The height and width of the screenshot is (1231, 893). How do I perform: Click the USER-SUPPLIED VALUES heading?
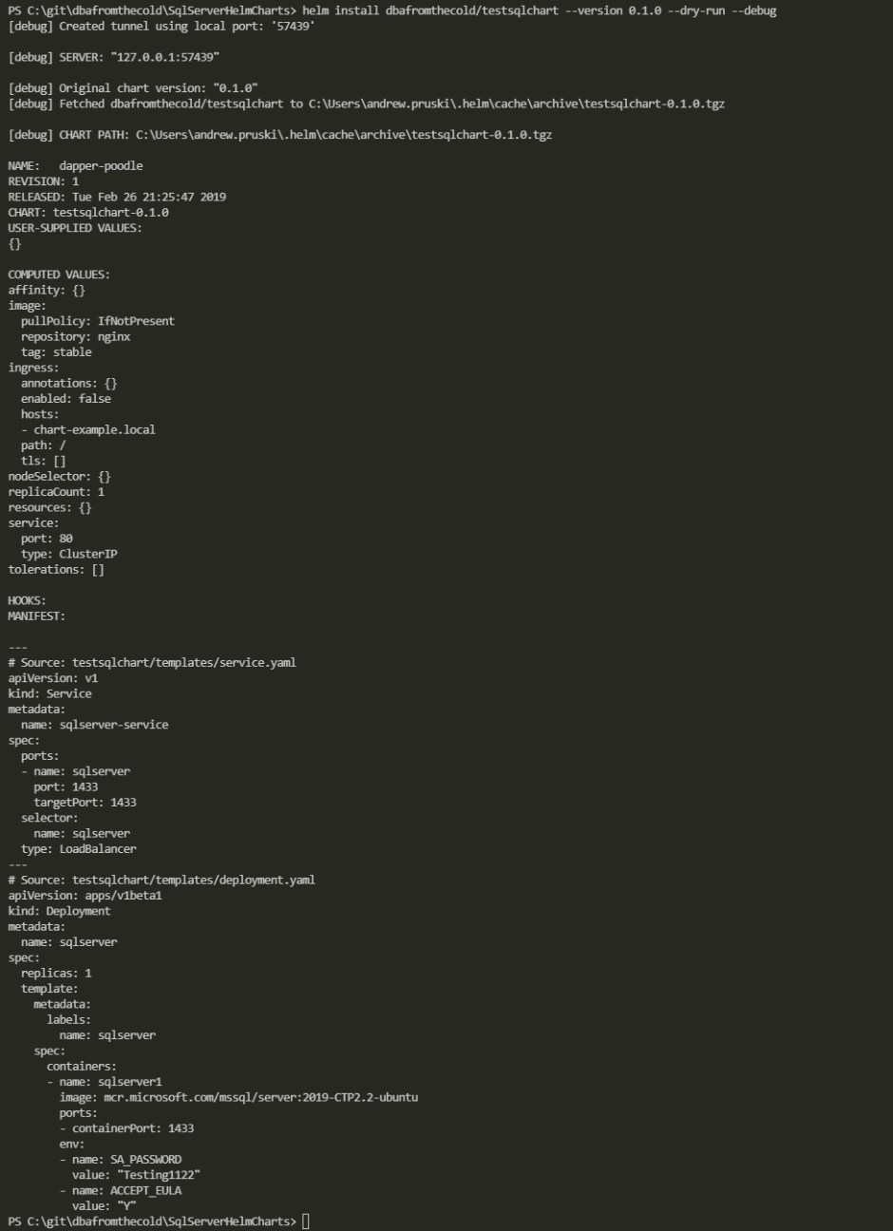click(75, 228)
